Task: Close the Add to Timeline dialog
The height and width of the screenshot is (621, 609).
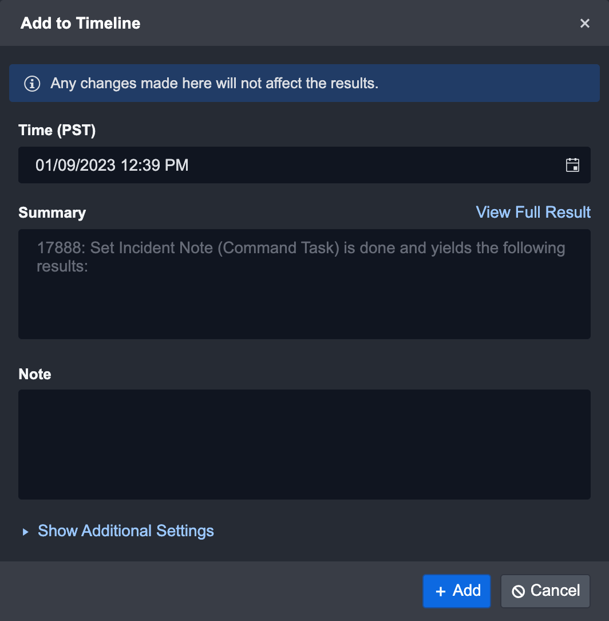Action: coord(584,23)
